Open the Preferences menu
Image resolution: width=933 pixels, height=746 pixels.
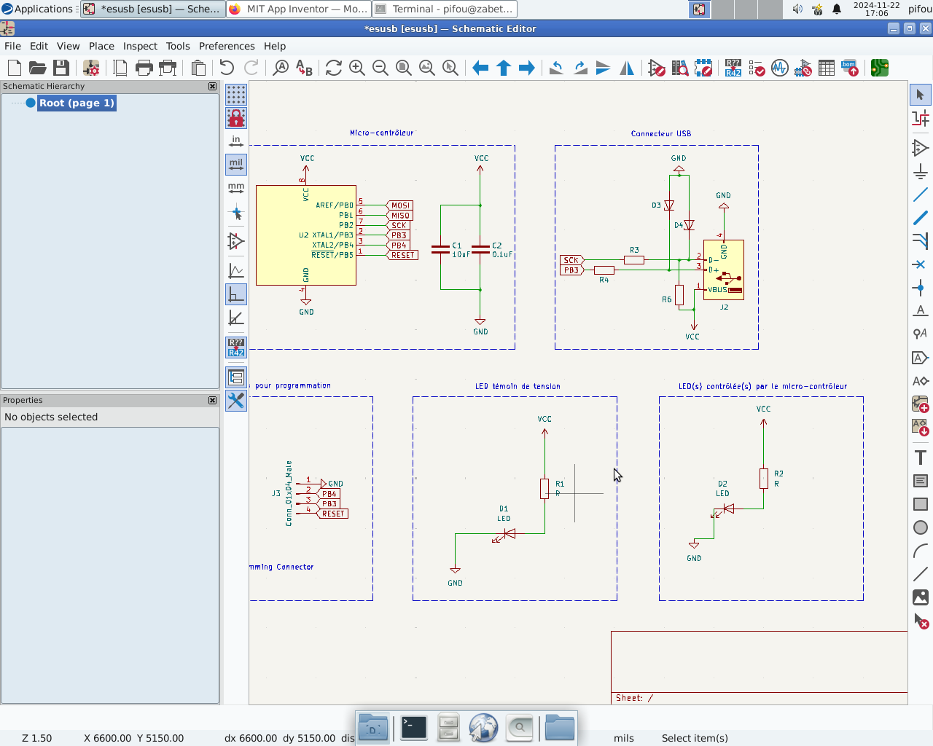[x=227, y=46]
